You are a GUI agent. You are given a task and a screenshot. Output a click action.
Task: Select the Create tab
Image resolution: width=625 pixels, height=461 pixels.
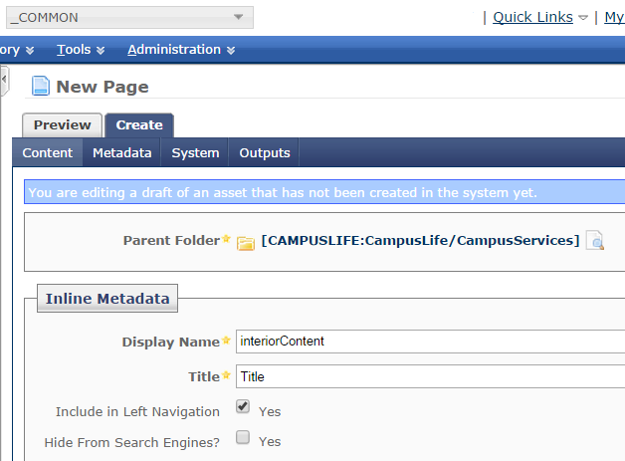[x=139, y=125]
